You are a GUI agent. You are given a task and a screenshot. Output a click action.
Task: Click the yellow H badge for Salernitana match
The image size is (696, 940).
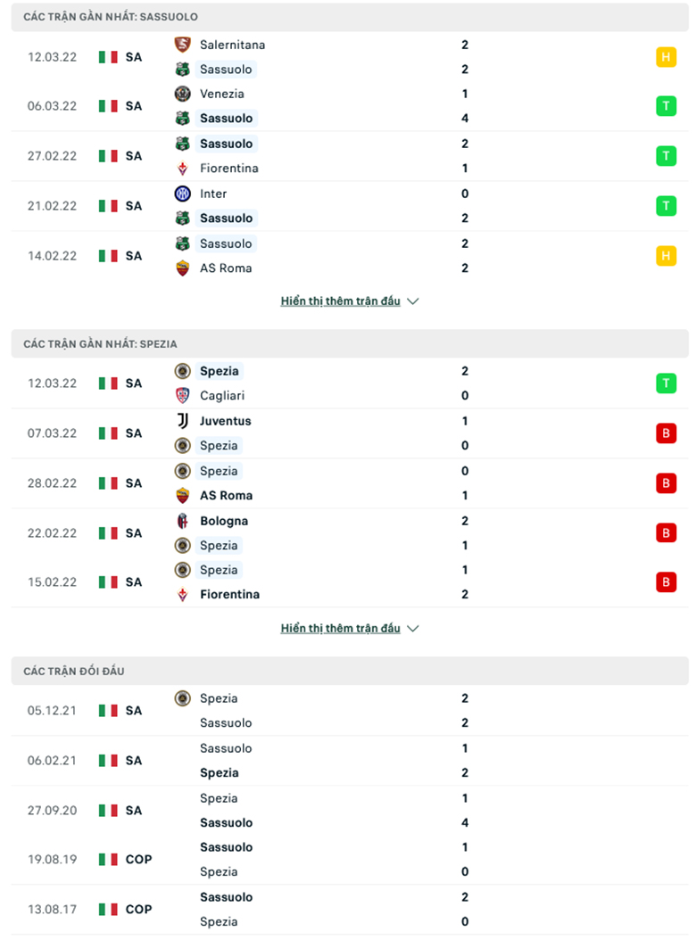point(667,56)
